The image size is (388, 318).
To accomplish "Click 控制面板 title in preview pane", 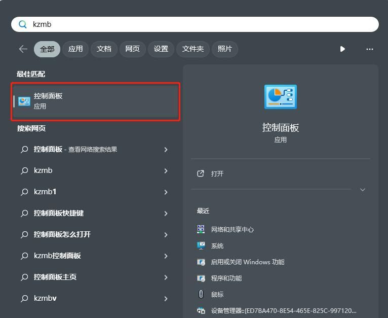I will pyautogui.click(x=280, y=128).
